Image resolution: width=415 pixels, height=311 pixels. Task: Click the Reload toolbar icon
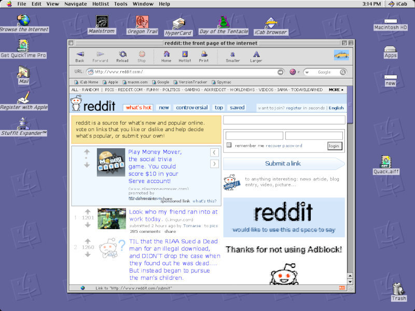[122, 56]
